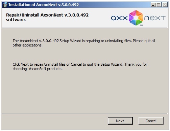
Task: Click the TM trademark mark under the logo
Action: [141, 25]
